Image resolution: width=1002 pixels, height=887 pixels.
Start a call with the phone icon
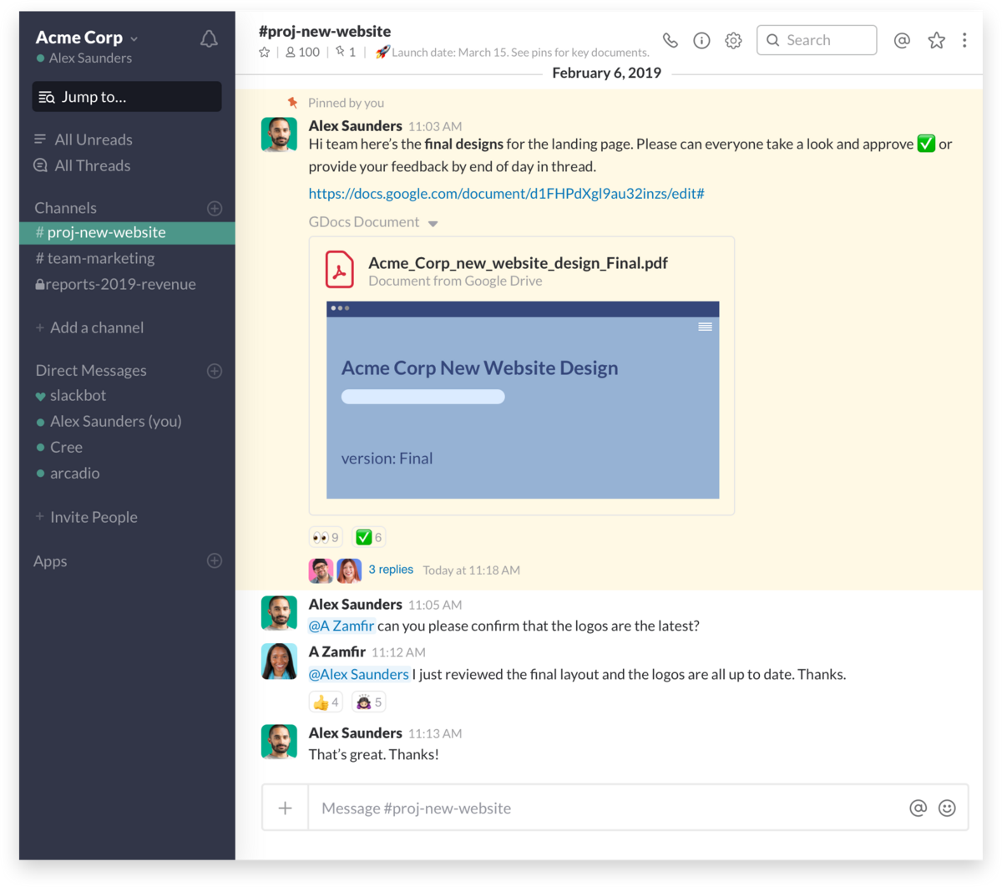click(x=670, y=40)
